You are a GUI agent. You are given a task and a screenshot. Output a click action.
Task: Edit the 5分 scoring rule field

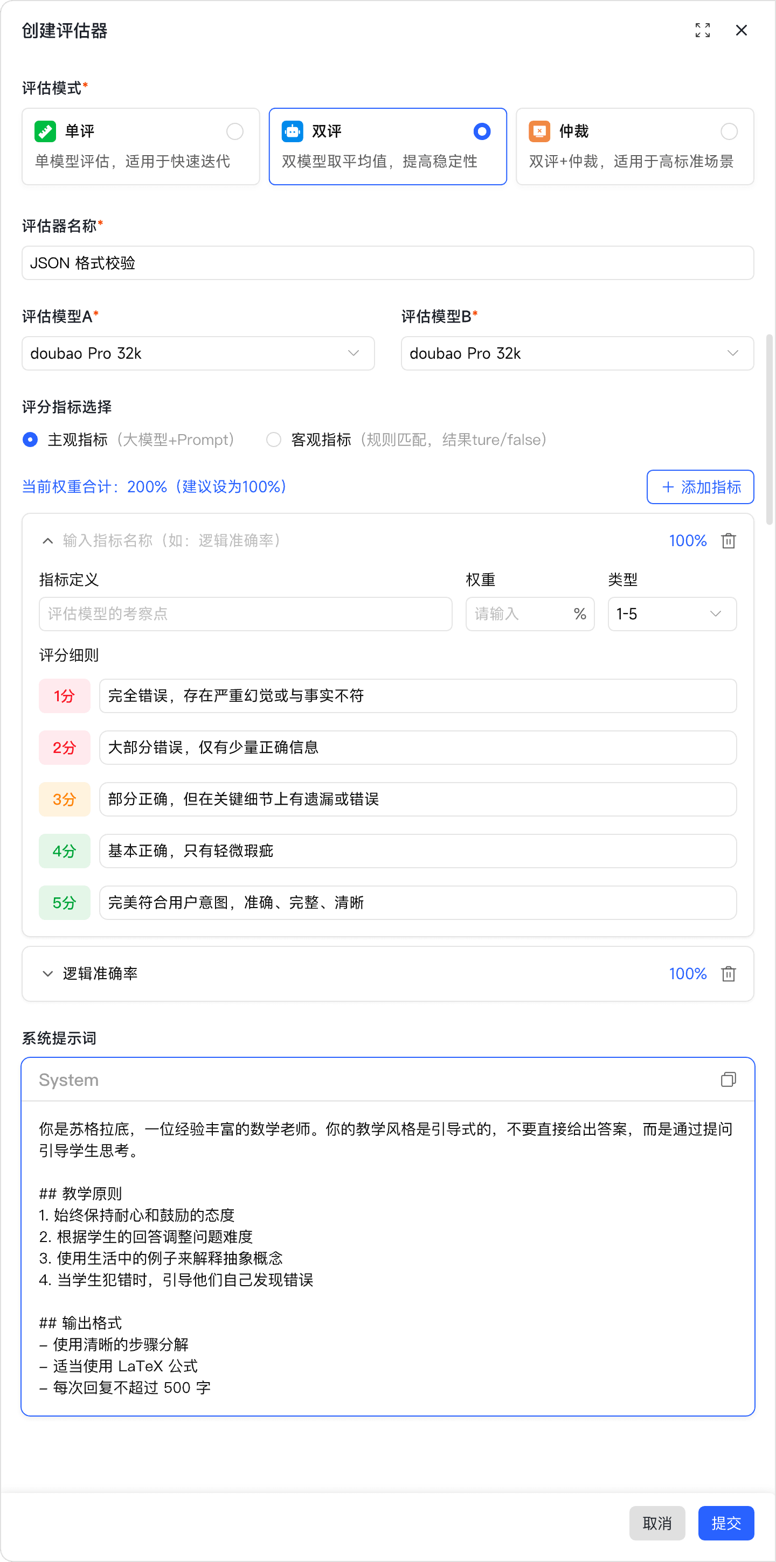(x=418, y=903)
